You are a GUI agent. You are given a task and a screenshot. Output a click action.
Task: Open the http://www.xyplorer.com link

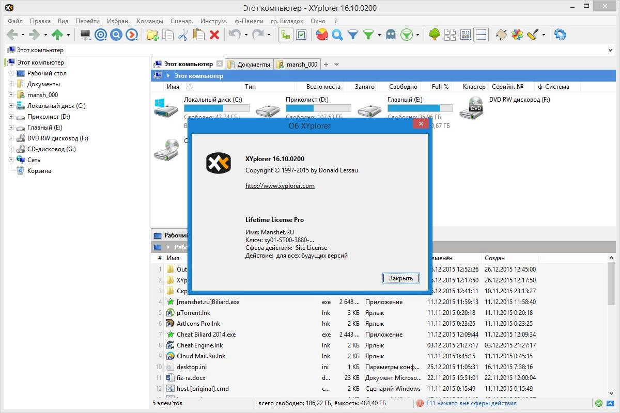pos(280,186)
